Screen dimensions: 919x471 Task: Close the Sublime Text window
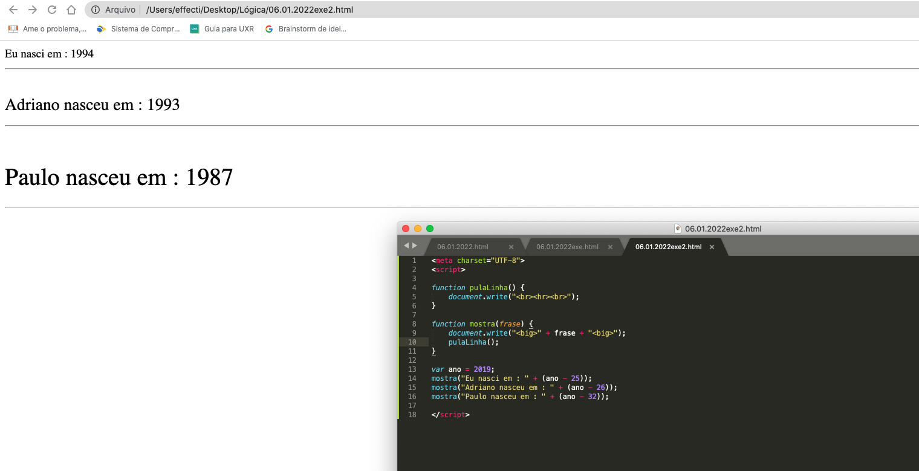coord(406,229)
